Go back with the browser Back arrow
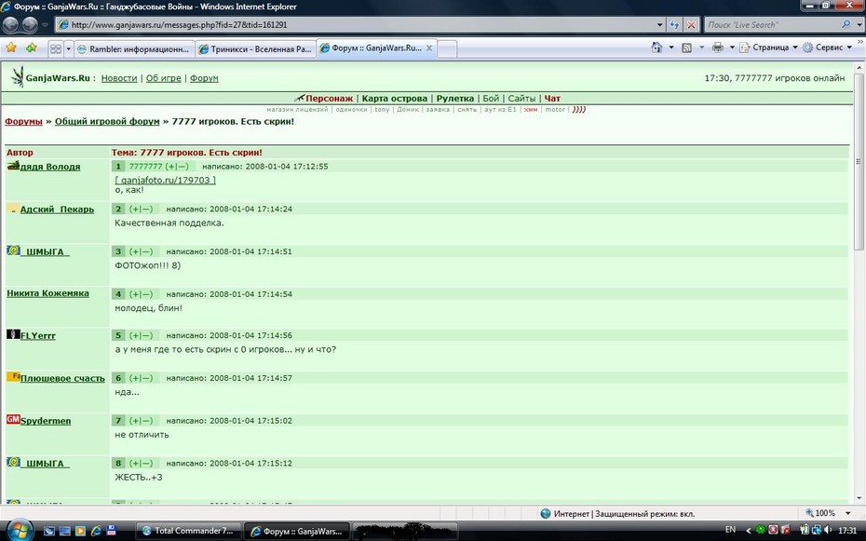This screenshot has height=541, width=866. 10,24
